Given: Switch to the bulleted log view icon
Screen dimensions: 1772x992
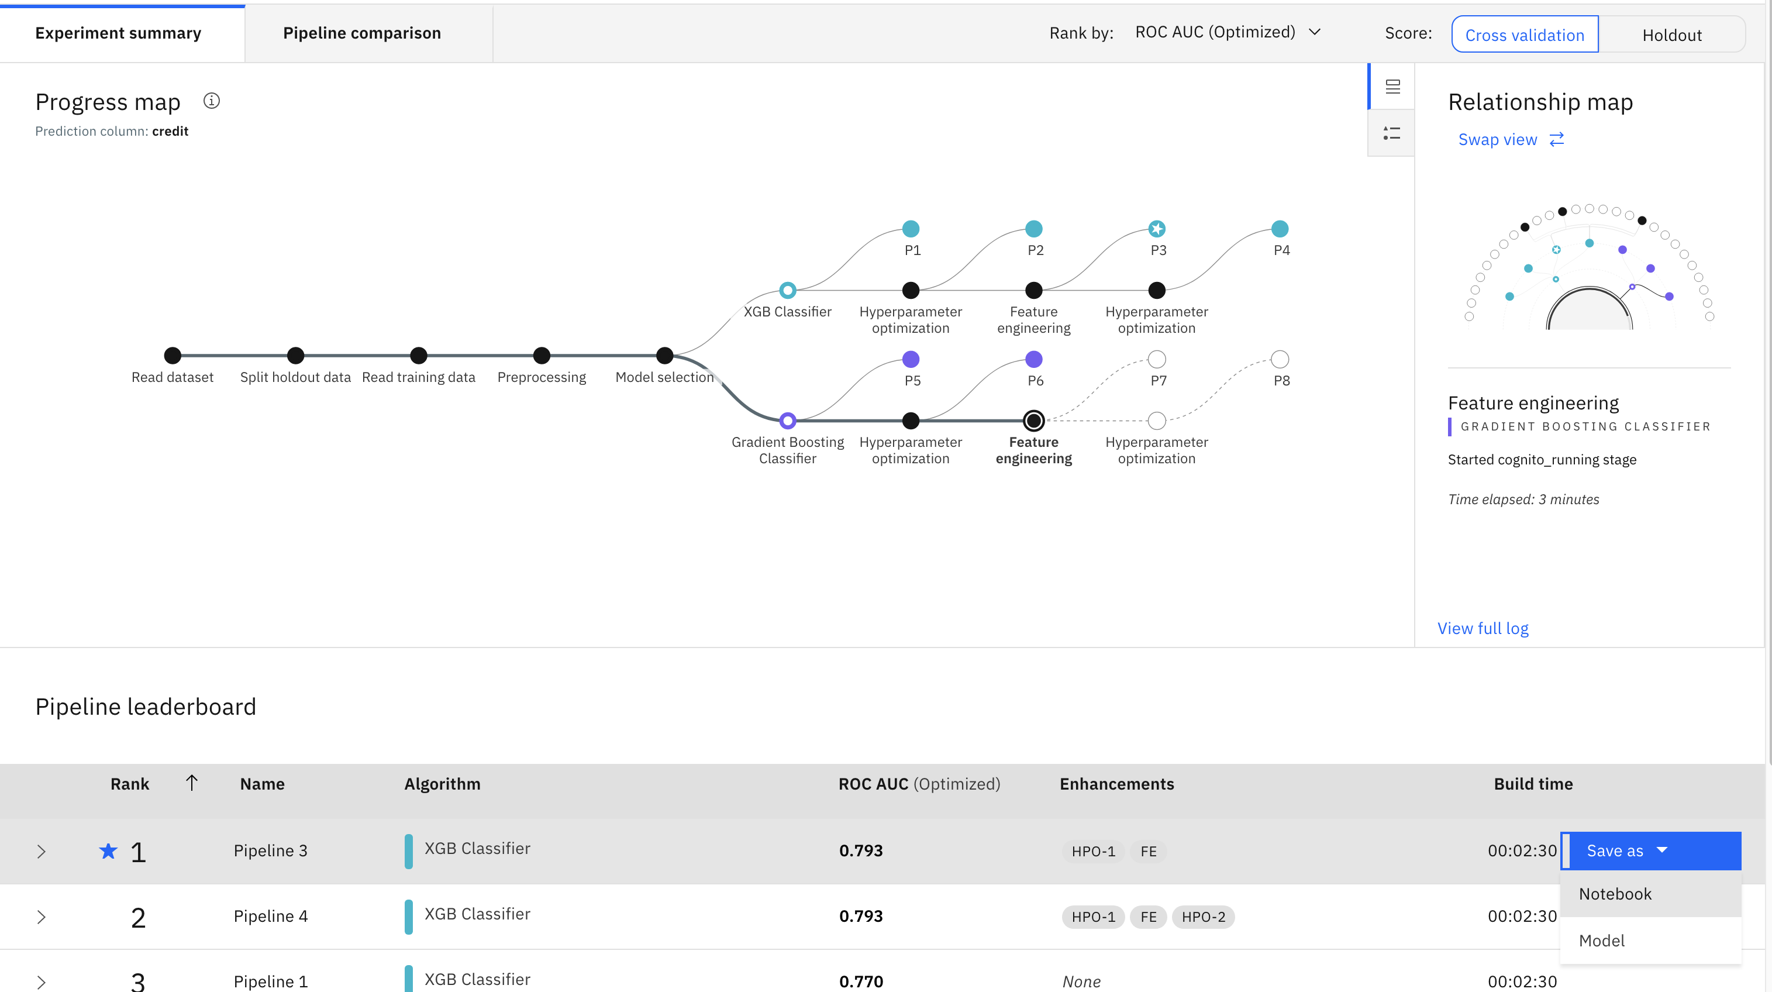Looking at the screenshot, I should point(1392,133).
